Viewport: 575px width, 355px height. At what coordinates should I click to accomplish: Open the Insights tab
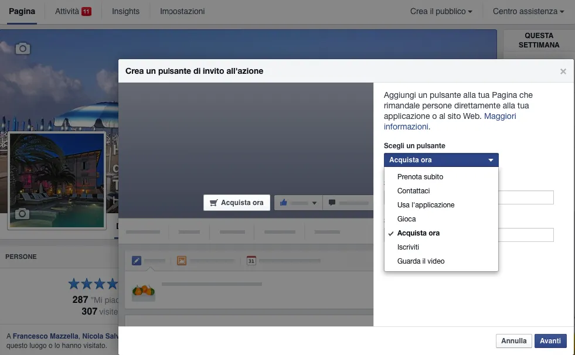click(126, 11)
